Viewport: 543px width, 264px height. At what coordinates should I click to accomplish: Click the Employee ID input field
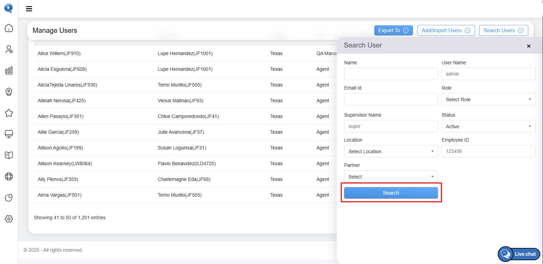pos(488,151)
